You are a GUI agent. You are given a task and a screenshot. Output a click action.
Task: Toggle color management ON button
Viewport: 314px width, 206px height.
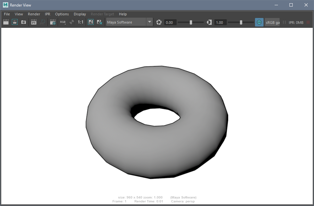coord(259,22)
